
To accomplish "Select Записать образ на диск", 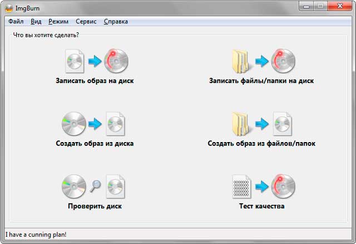I will [x=95, y=81].
